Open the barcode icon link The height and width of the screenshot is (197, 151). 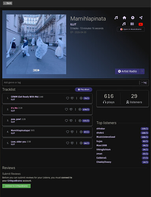click(x=132, y=24)
